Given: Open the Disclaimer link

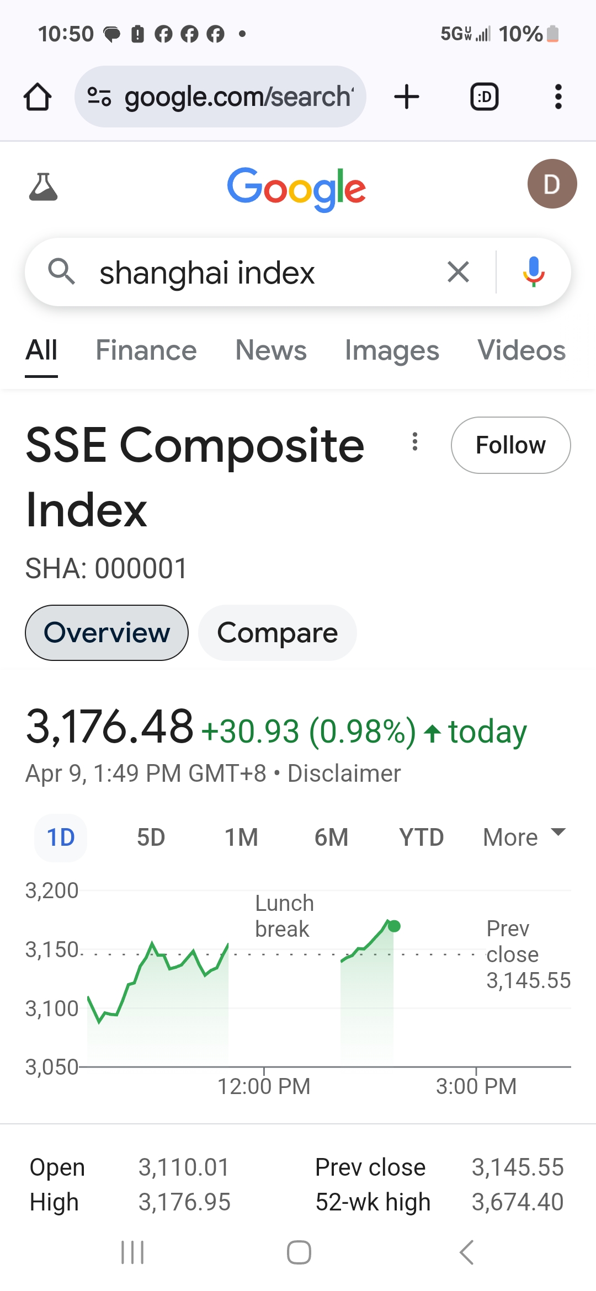Looking at the screenshot, I should [x=344, y=773].
